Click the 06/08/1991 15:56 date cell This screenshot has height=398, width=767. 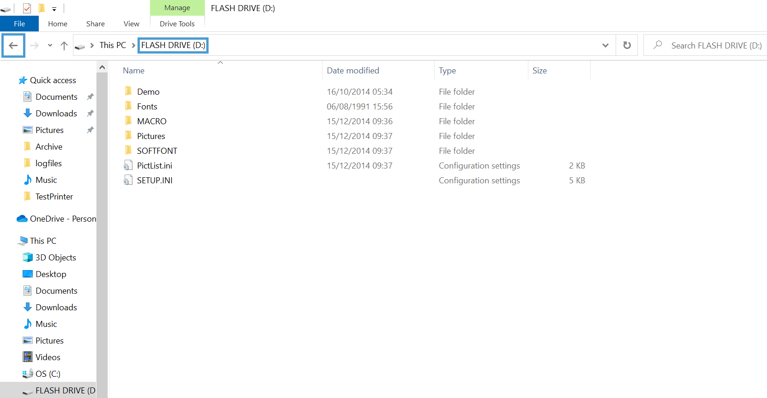(360, 107)
